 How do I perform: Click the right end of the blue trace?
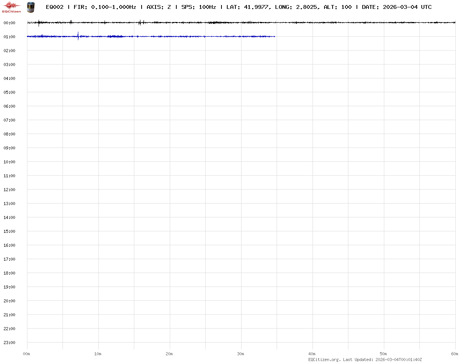pyautogui.click(x=274, y=36)
